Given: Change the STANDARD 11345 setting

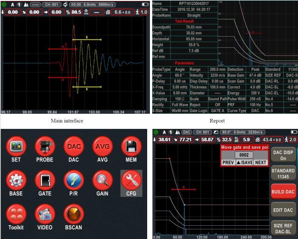Looking at the screenshot, I should click(283, 173).
